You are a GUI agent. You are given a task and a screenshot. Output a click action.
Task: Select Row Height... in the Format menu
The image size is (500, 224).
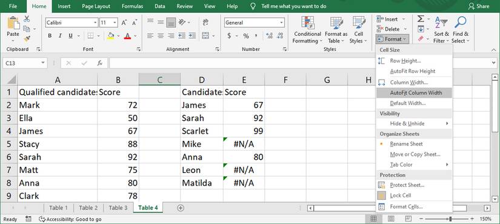(414, 61)
